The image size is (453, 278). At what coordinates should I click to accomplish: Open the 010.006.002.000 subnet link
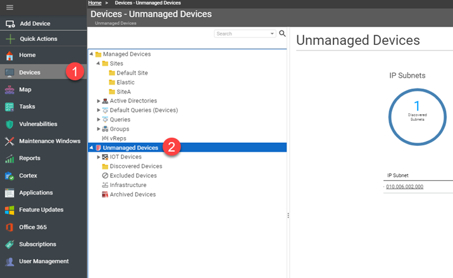coord(404,186)
